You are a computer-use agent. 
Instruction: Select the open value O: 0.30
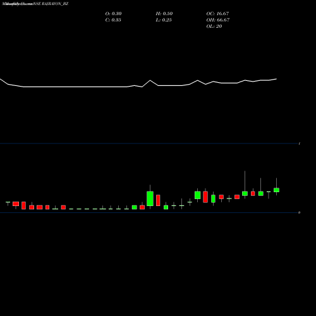point(113,14)
